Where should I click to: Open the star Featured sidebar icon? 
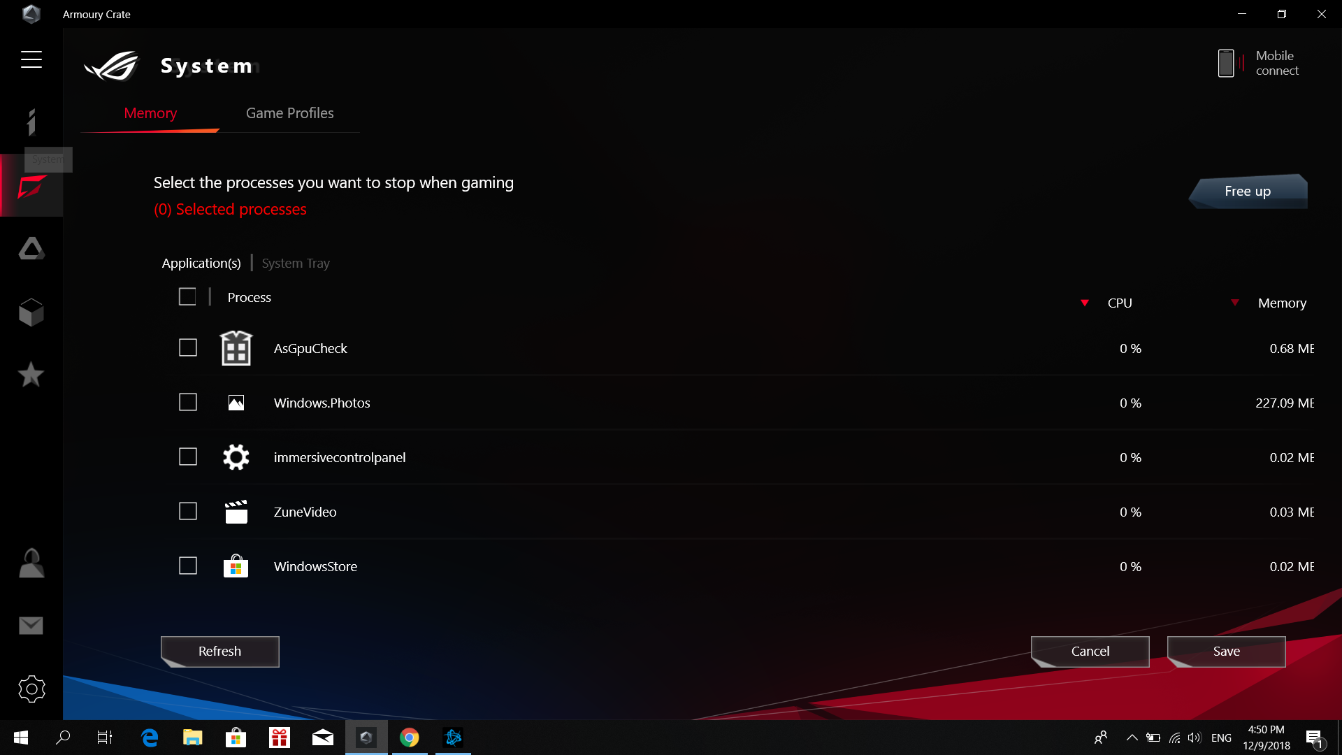tap(31, 375)
